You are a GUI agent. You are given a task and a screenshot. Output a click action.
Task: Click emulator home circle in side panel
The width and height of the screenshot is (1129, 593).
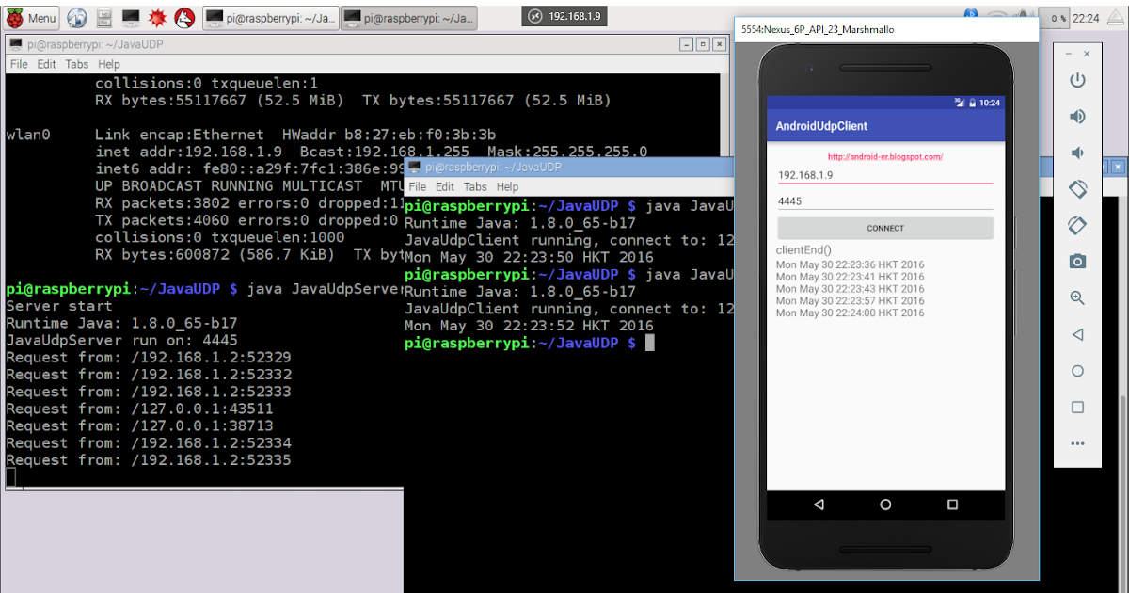click(1077, 371)
